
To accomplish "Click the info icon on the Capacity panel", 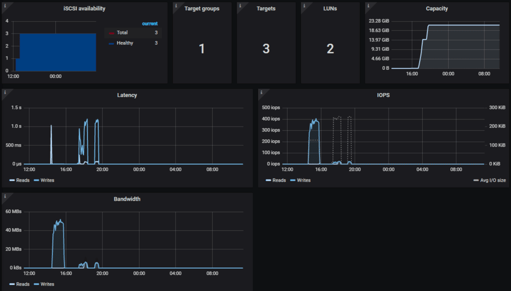I will point(368,5).
